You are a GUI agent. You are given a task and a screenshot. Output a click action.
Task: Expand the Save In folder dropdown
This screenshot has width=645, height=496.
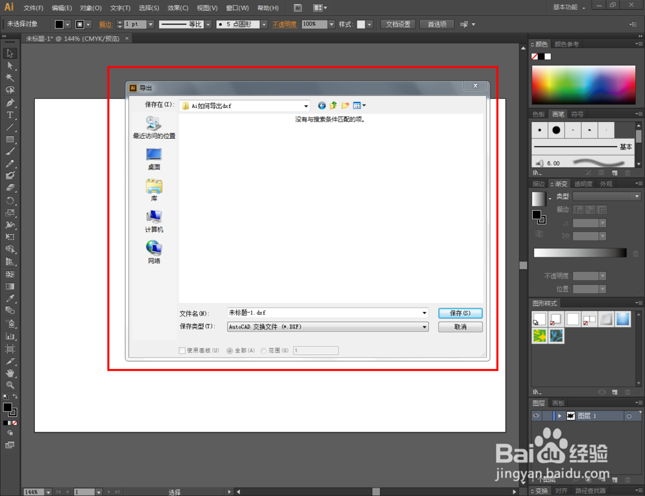(306, 106)
